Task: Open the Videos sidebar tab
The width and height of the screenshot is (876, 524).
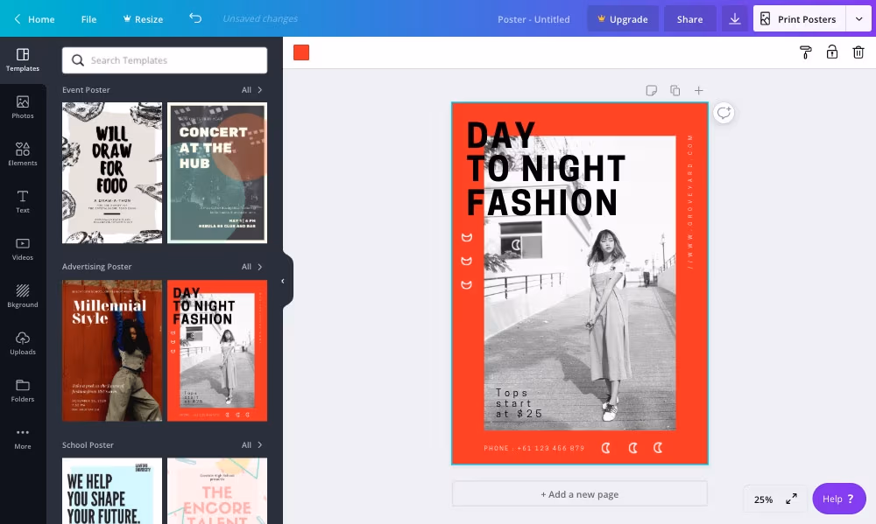Action: [x=23, y=249]
